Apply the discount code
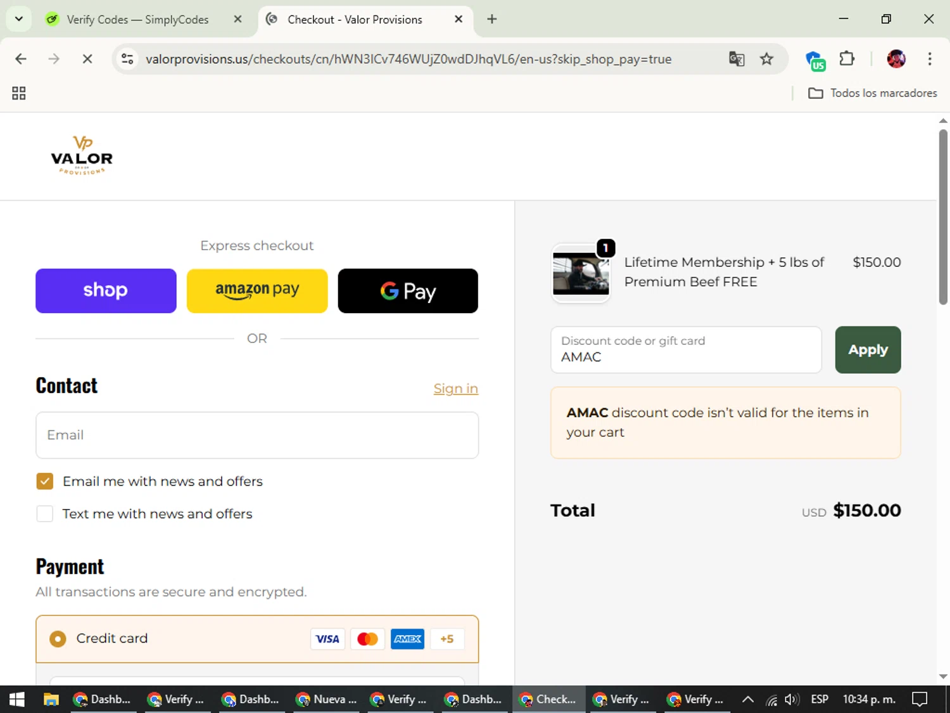 868,350
